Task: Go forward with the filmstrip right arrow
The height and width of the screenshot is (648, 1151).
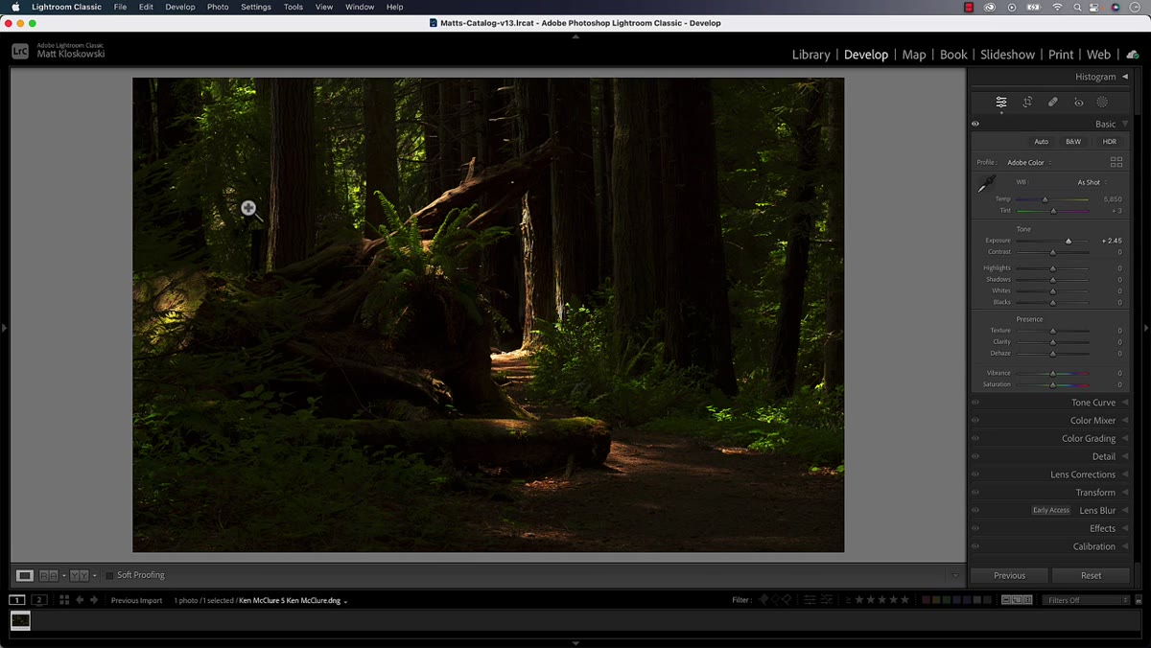Action: click(93, 600)
